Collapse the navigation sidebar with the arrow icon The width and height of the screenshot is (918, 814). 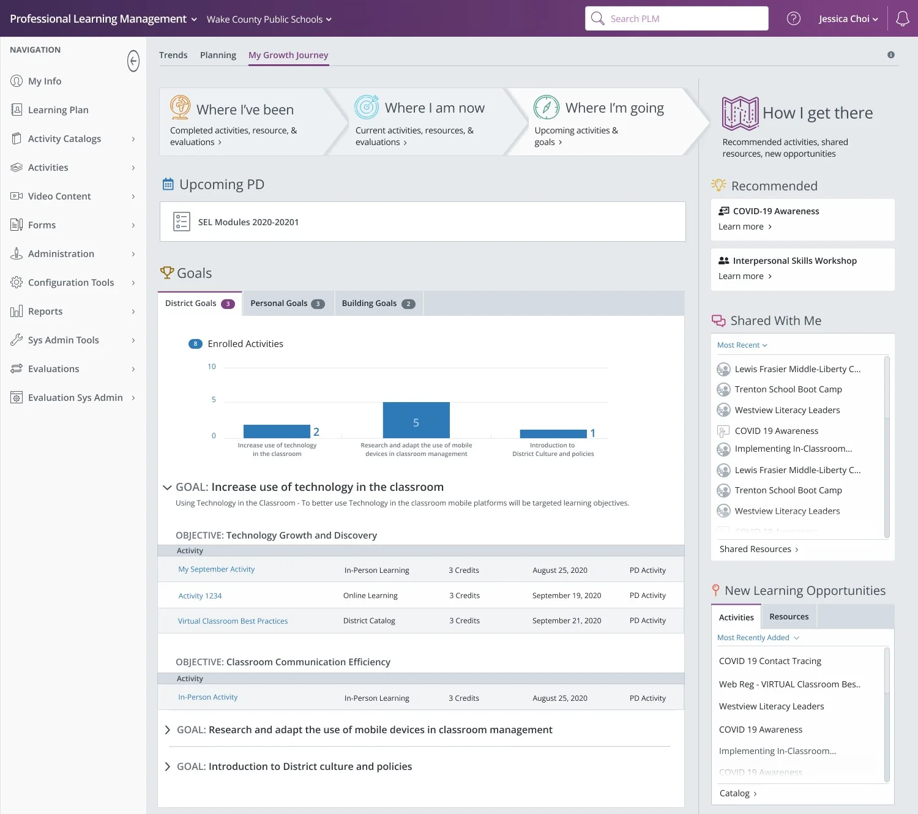point(133,61)
